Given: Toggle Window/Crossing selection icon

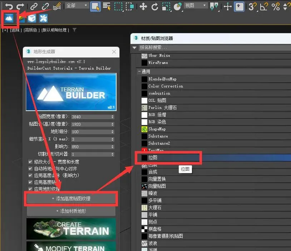Looking at the screenshot, I should [130, 6].
